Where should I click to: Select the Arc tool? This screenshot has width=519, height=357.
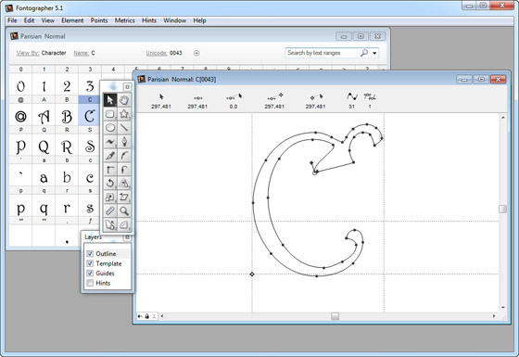pyautogui.click(x=124, y=224)
